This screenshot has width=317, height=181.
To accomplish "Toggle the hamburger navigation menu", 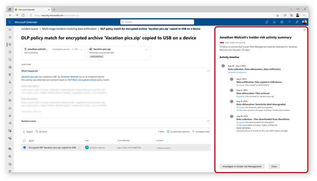I will (10, 30).
